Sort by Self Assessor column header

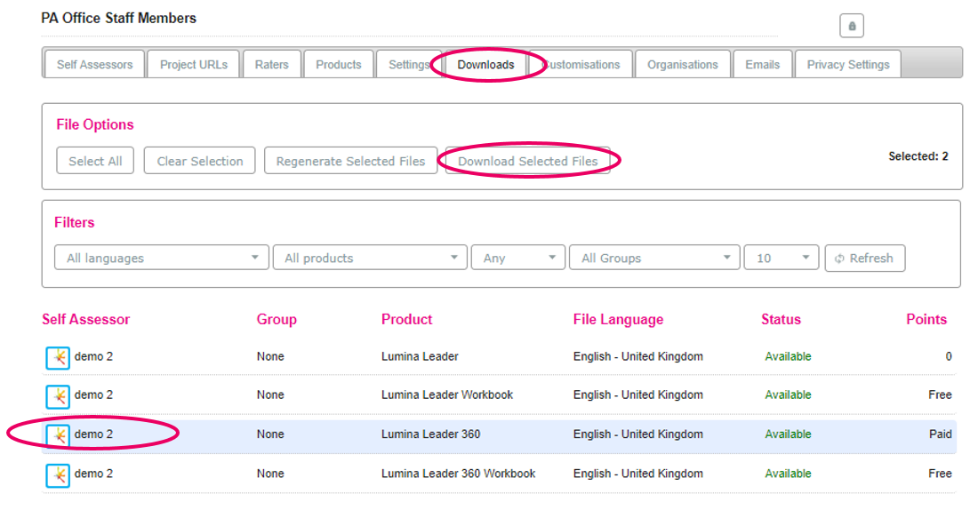pyautogui.click(x=86, y=319)
